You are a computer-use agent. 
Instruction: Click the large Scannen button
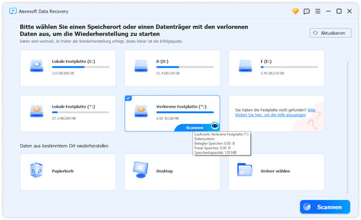[325, 207]
